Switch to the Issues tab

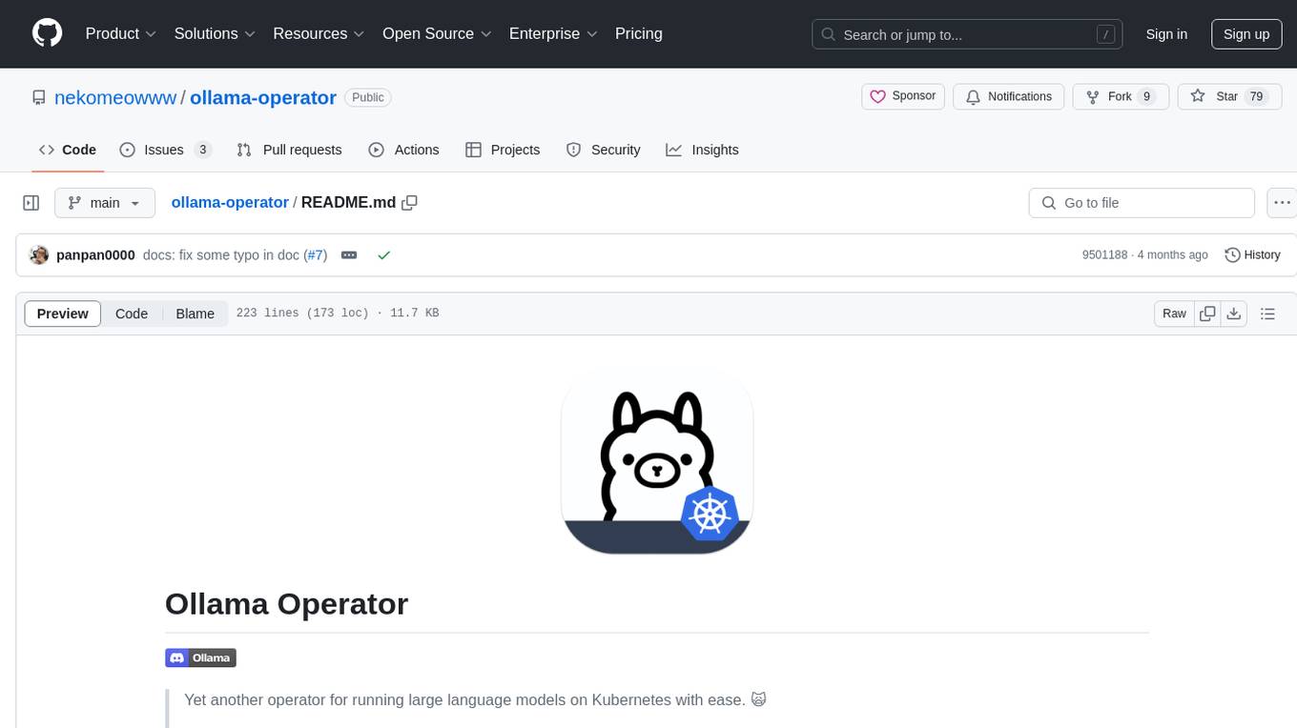[x=165, y=150]
